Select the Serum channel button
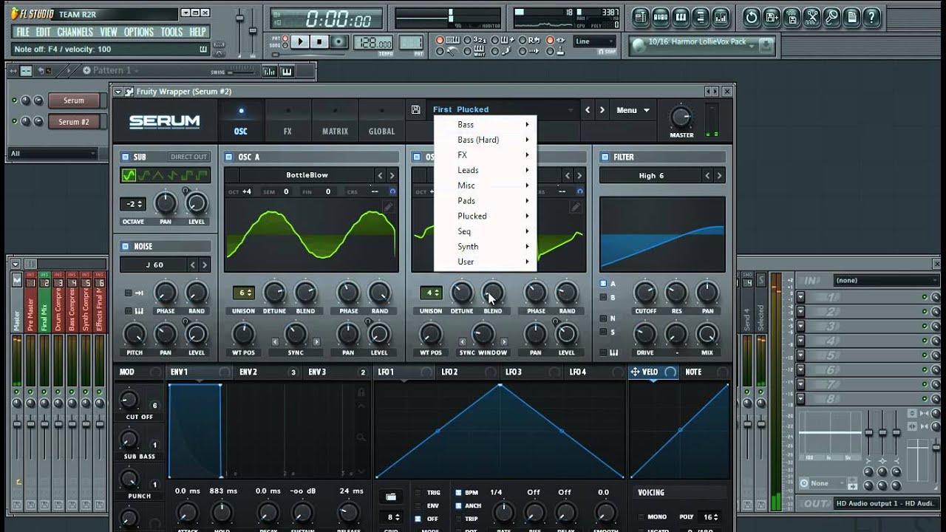 pyautogui.click(x=73, y=100)
